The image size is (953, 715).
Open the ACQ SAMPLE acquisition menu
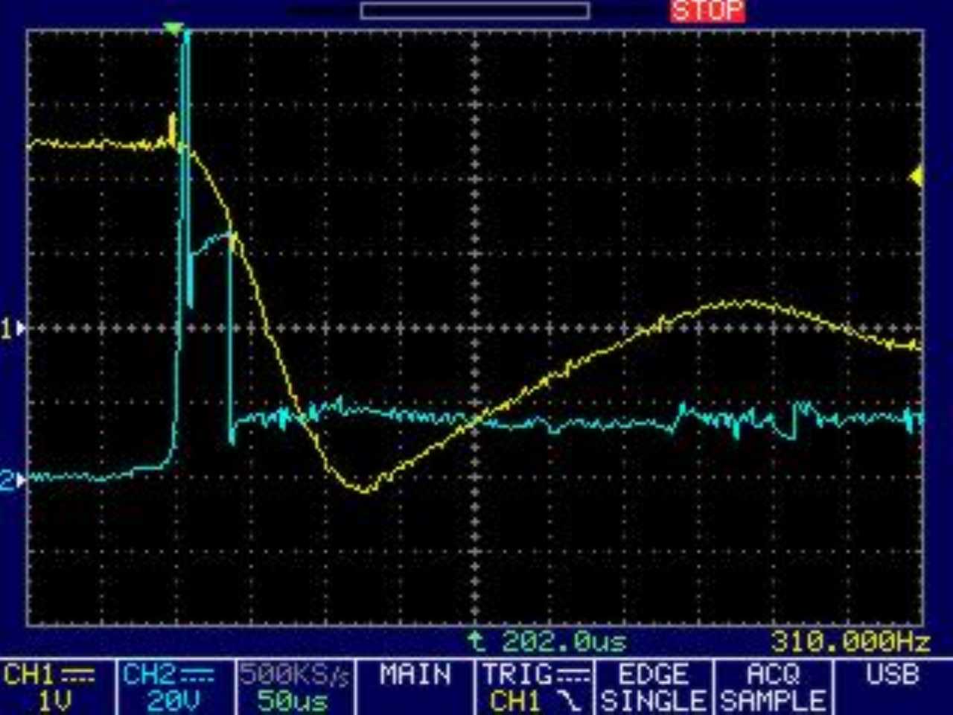(773, 687)
